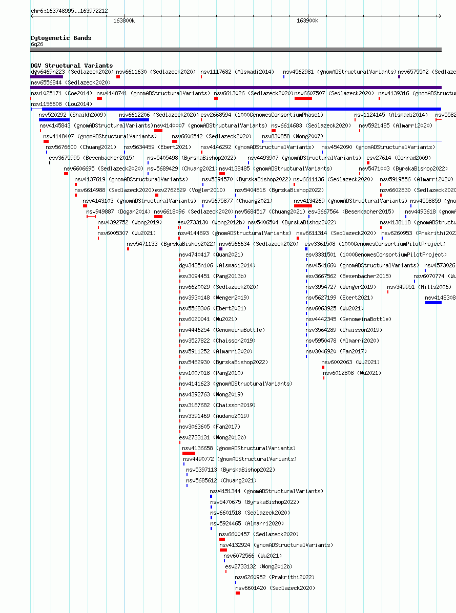Viewport: 456px width, 613px height.
Task: Click esv3094451 (Pang2013b) label
Action: coord(212,276)
